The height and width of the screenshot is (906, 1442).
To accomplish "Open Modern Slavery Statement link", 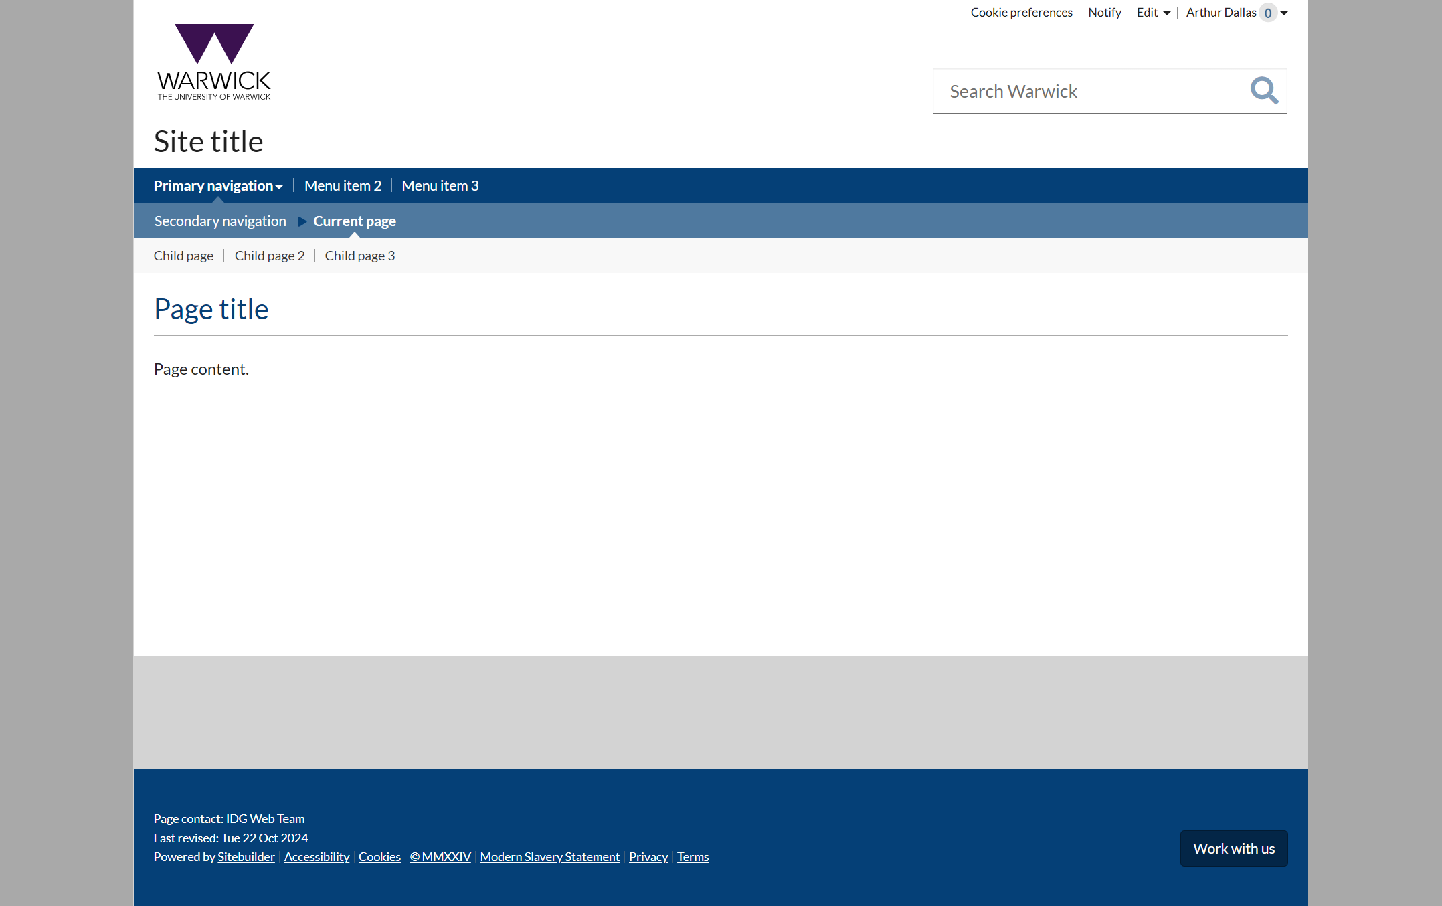I will click(549, 856).
